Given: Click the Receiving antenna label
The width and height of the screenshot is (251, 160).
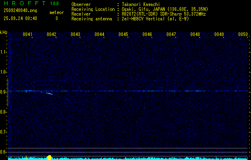Looking at the screenshot, I should (x=92, y=19).
